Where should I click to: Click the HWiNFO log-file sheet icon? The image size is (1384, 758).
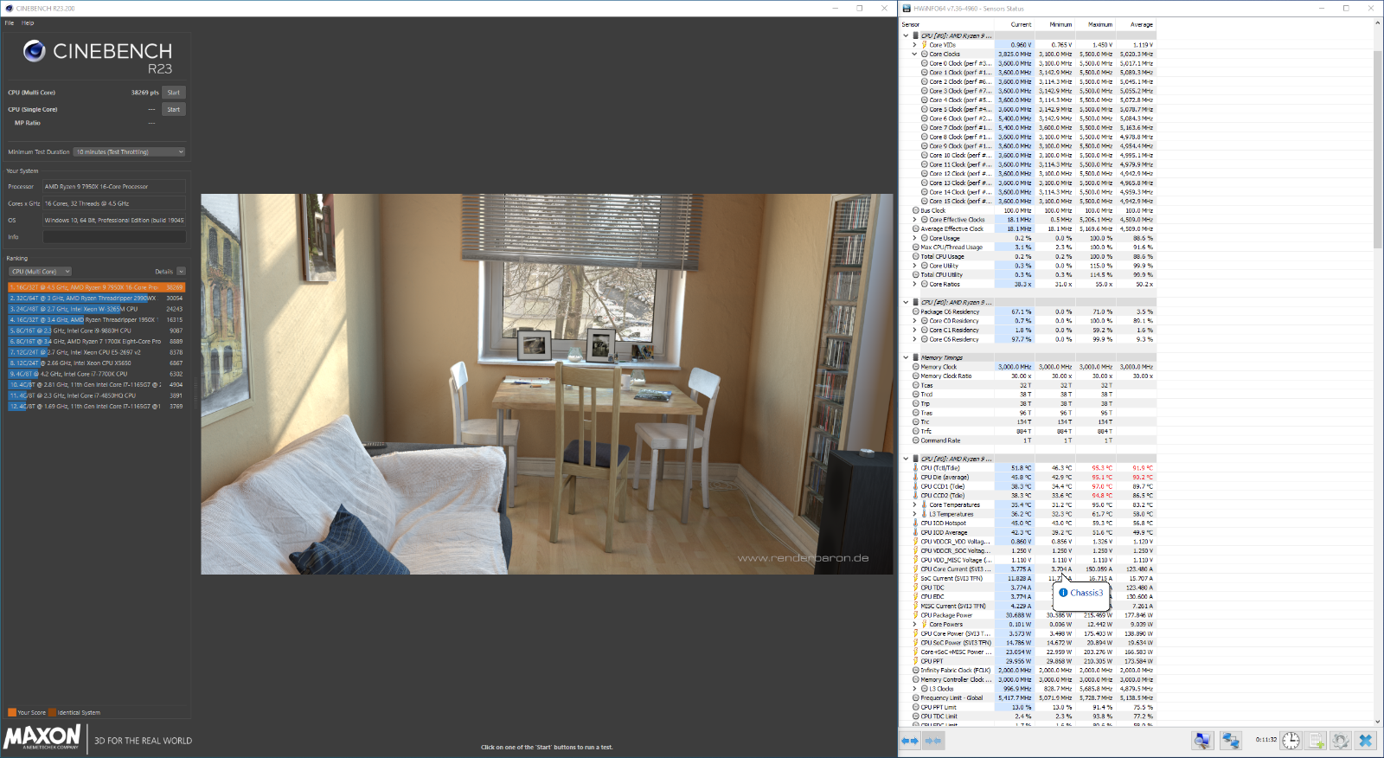(x=1316, y=741)
